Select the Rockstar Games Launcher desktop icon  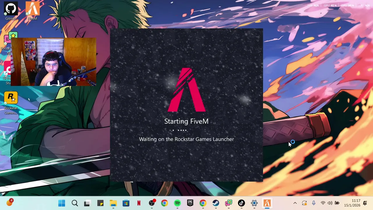[x=11, y=103]
